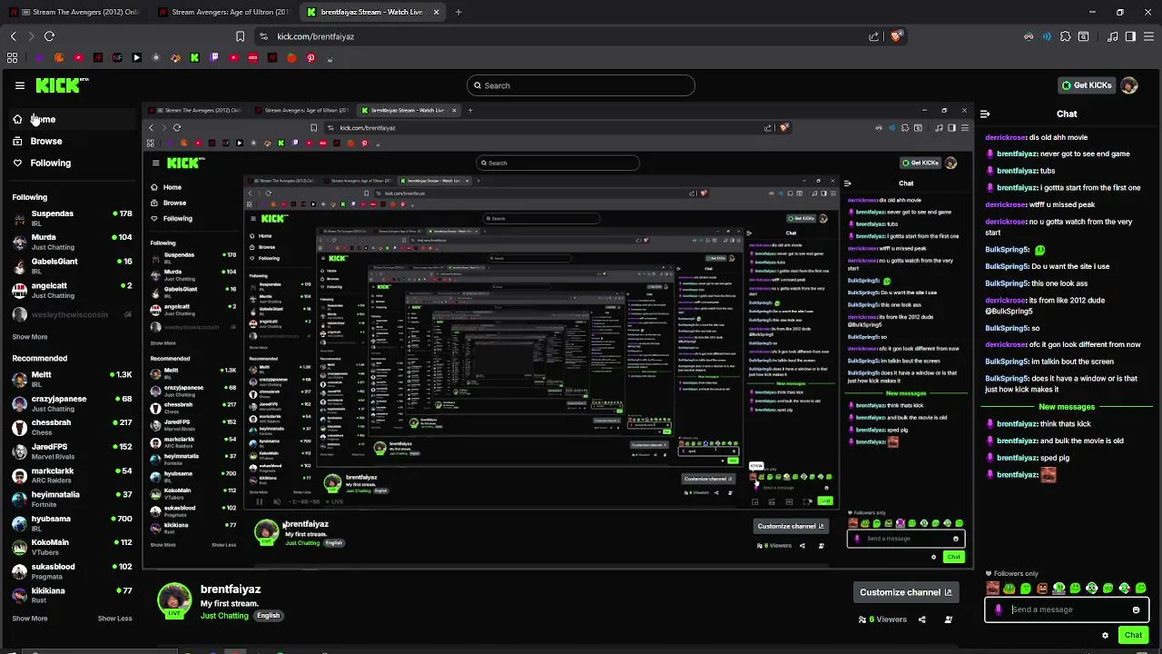Open heyimnatalia recommended channel
1162x654 pixels.
click(x=71, y=499)
